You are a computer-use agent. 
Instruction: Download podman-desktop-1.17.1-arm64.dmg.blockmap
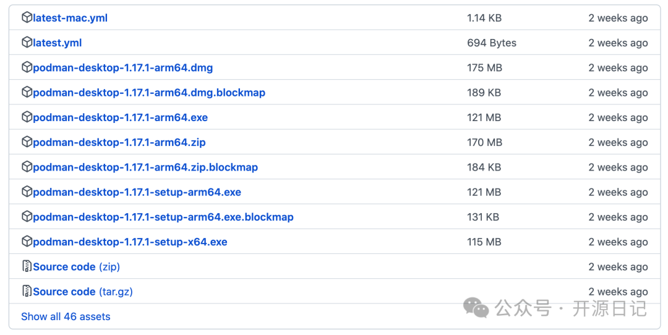[148, 93]
